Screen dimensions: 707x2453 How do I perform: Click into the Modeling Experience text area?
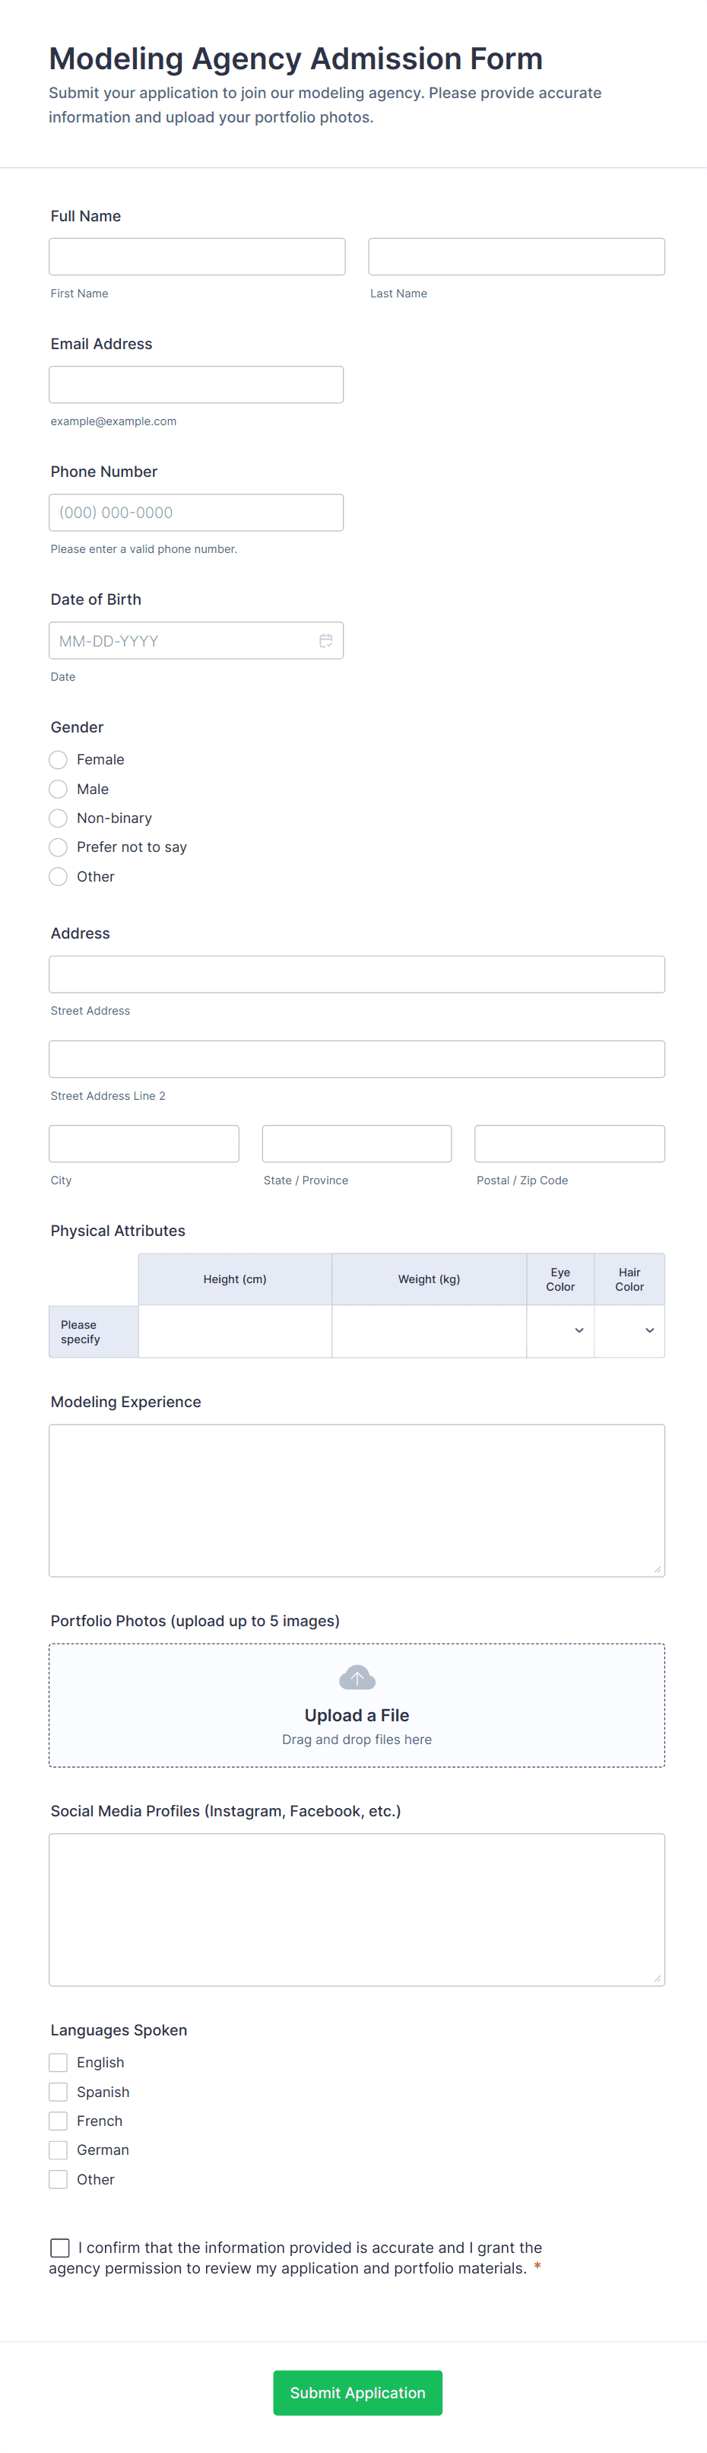(357, 1500)
